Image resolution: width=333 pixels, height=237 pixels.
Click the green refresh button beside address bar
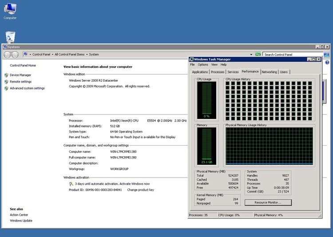pos(258,54)
